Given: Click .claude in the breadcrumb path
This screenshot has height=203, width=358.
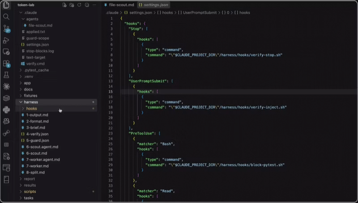Looking at the screenshot, I should [x=112, y=13].
